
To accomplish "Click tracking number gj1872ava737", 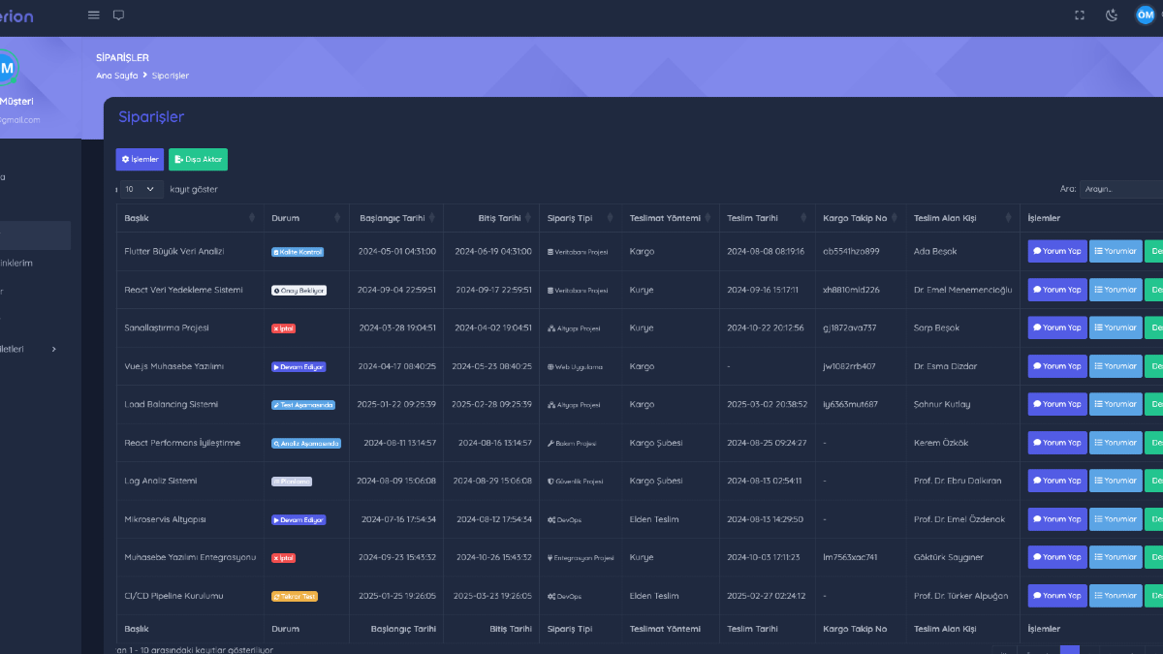I will (850, 327).
